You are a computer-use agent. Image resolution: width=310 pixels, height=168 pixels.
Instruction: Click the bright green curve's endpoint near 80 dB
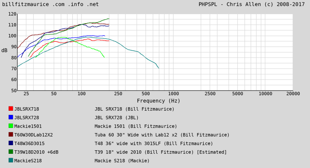[x=104, y=57]
